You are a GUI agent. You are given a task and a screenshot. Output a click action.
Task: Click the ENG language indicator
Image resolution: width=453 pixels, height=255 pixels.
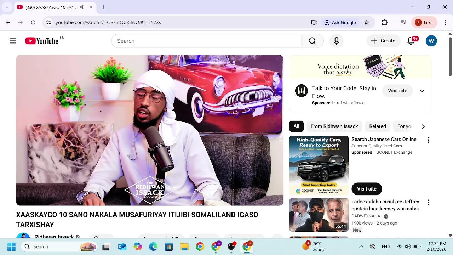pos(386,246)
